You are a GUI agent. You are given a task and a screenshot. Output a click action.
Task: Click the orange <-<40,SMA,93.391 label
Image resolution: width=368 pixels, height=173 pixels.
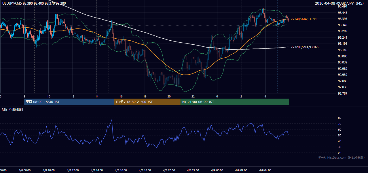(304, 19)
